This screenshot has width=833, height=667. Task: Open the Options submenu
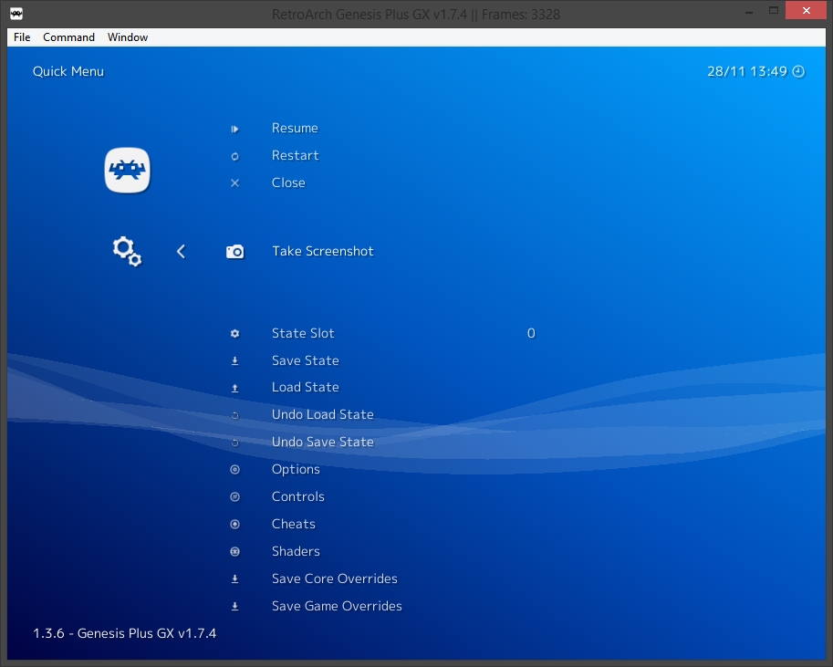point(296,469)
